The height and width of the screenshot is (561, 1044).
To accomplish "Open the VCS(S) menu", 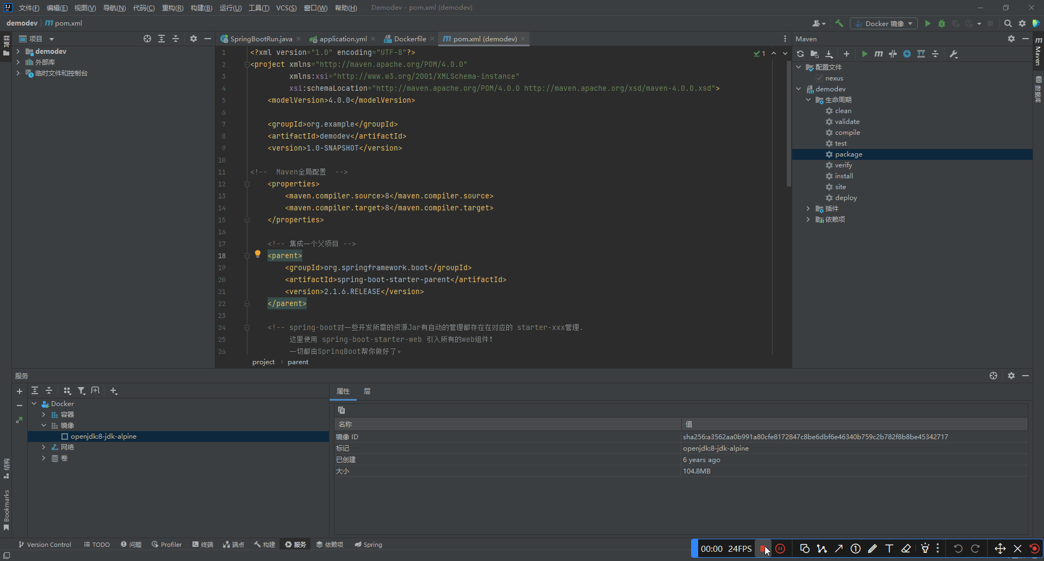I will (x=286, y=8).
